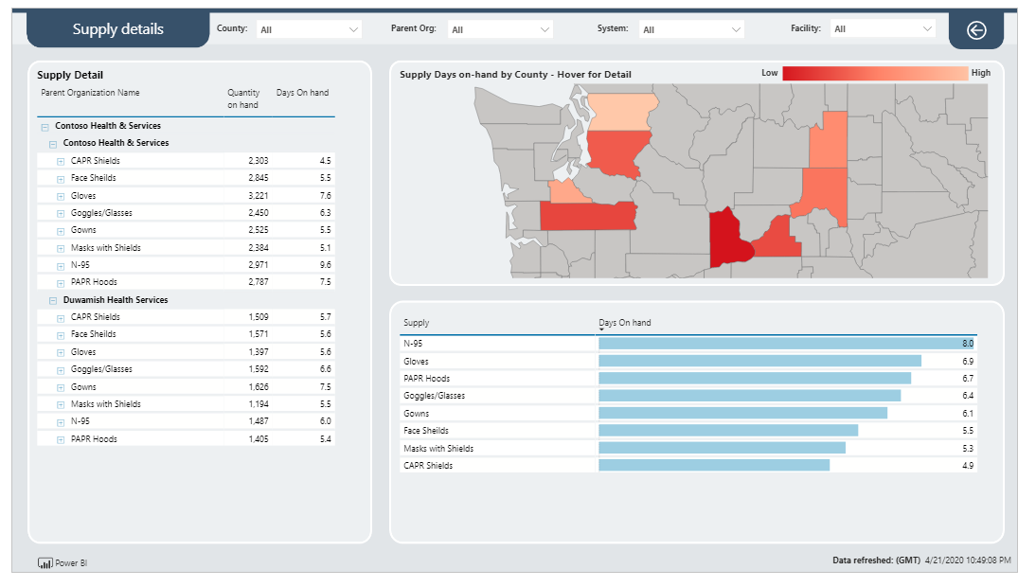Viewport: 1036px width, 587px height.
Task: Click the Supply details page title
Action: coord(117,29)
